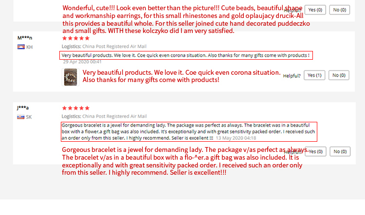The width and height of the screenshot is (365, 215).
Task: Select reviewer name M***n
Action: point(25,38)
